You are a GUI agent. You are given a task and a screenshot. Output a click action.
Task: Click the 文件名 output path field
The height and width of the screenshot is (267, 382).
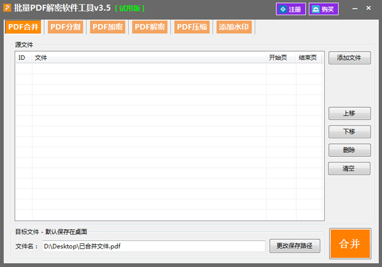pyautogui.click(x=153, y=246)
